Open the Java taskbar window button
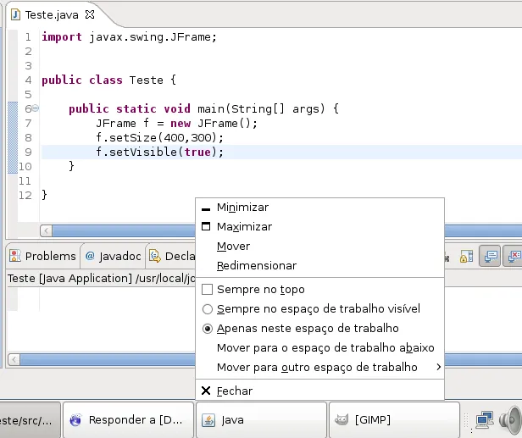The height and width of the screenshot is (438, 522). [x=261, y=419]
